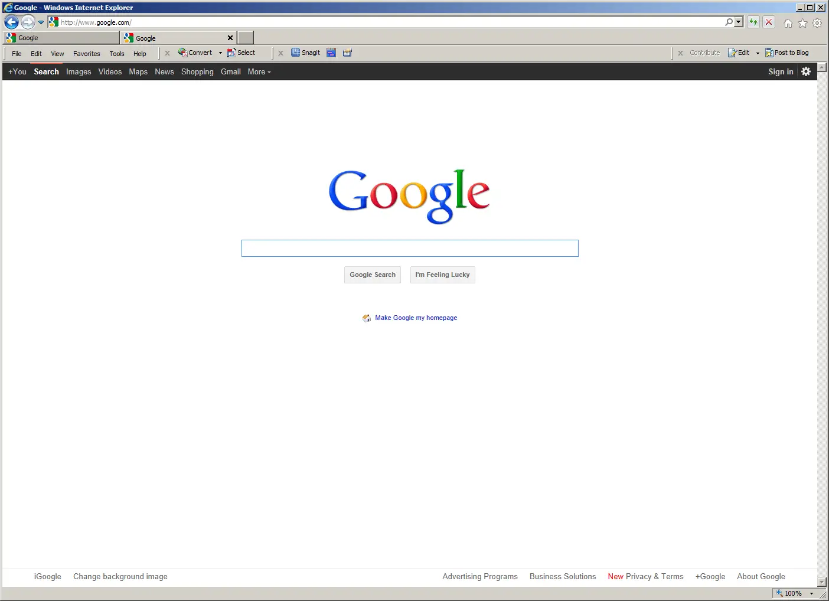The height and width of the screenshot is (601, 829).
Task: Go back with the Back arrow button
Action: click(x=11, y=22)
